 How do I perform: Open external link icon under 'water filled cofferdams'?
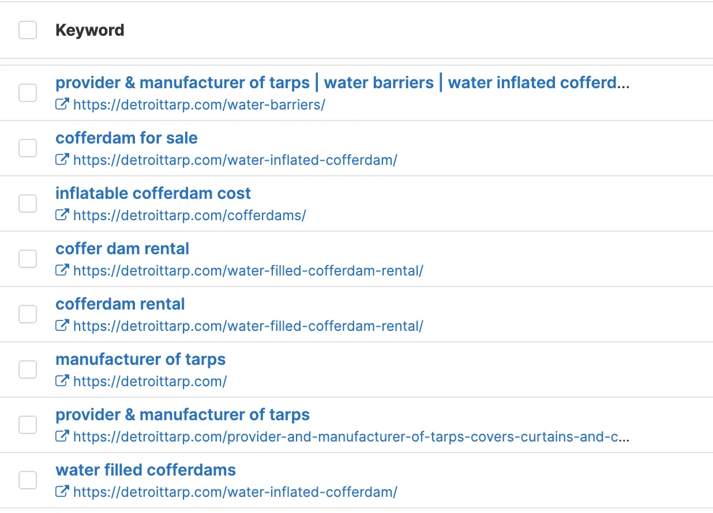point(62,492)
